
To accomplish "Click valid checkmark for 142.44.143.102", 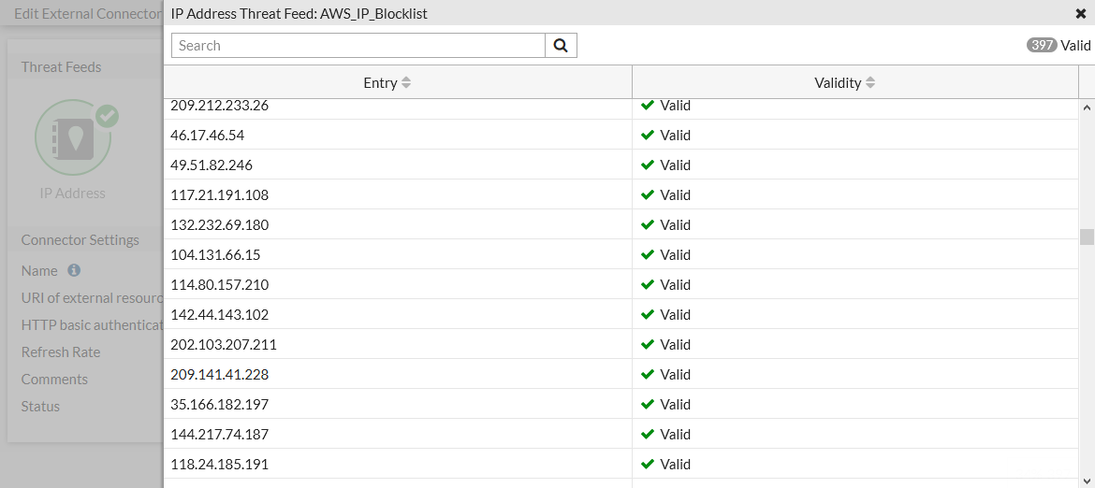I will click(648, 315).
